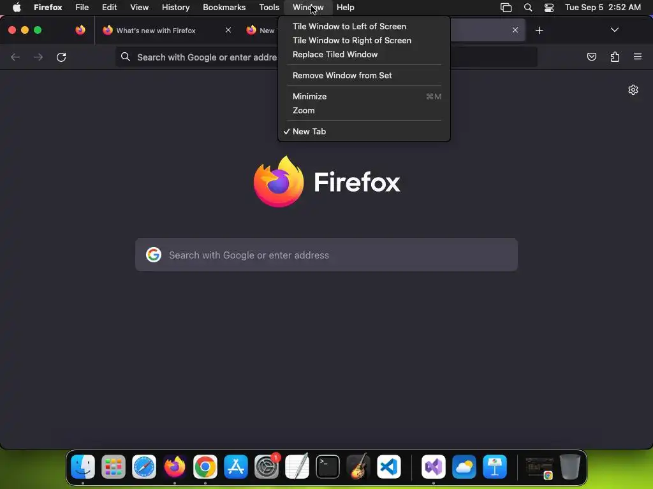Open Stage Manager icon in menu bar
The width and height of the screenshot is (653, 489).
click(x=506, y=8)
